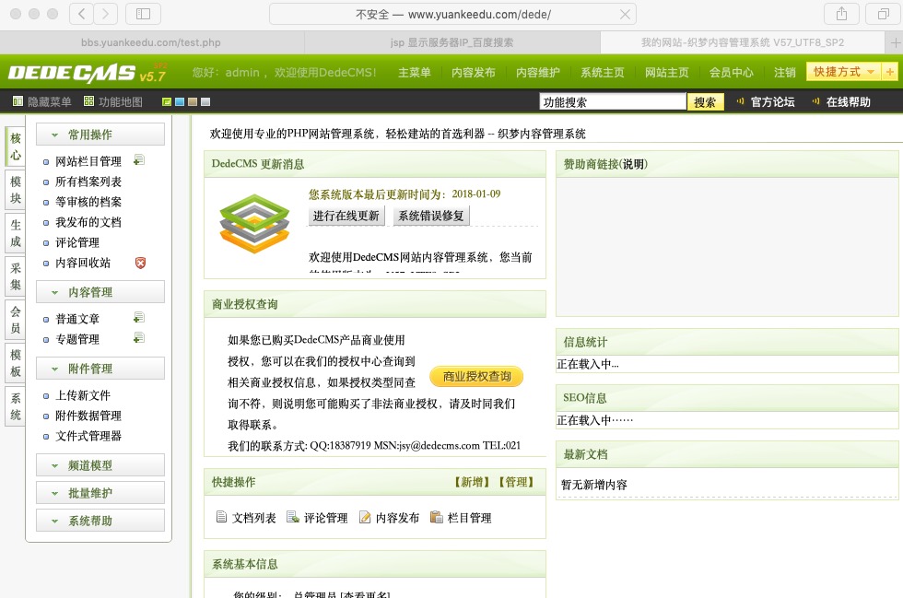The image size is (903, 598).
Task: Open the Safari share icon
Action: [x=841, y=14]
